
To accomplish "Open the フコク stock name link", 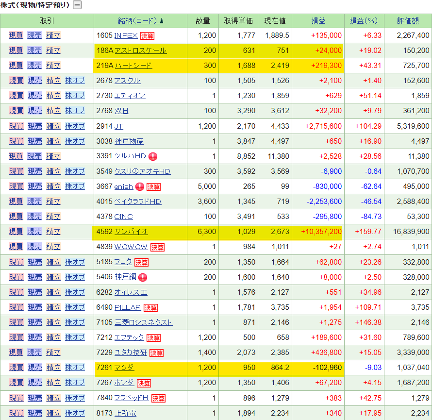I will coord(123,262).
